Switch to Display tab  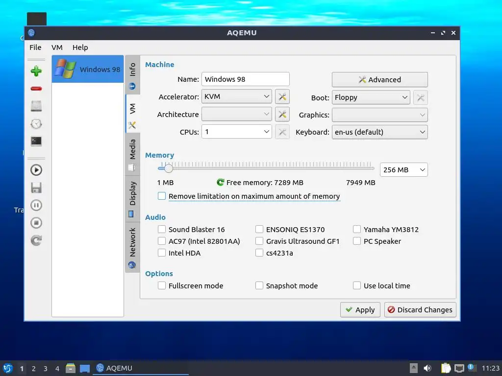click(132, 199)
